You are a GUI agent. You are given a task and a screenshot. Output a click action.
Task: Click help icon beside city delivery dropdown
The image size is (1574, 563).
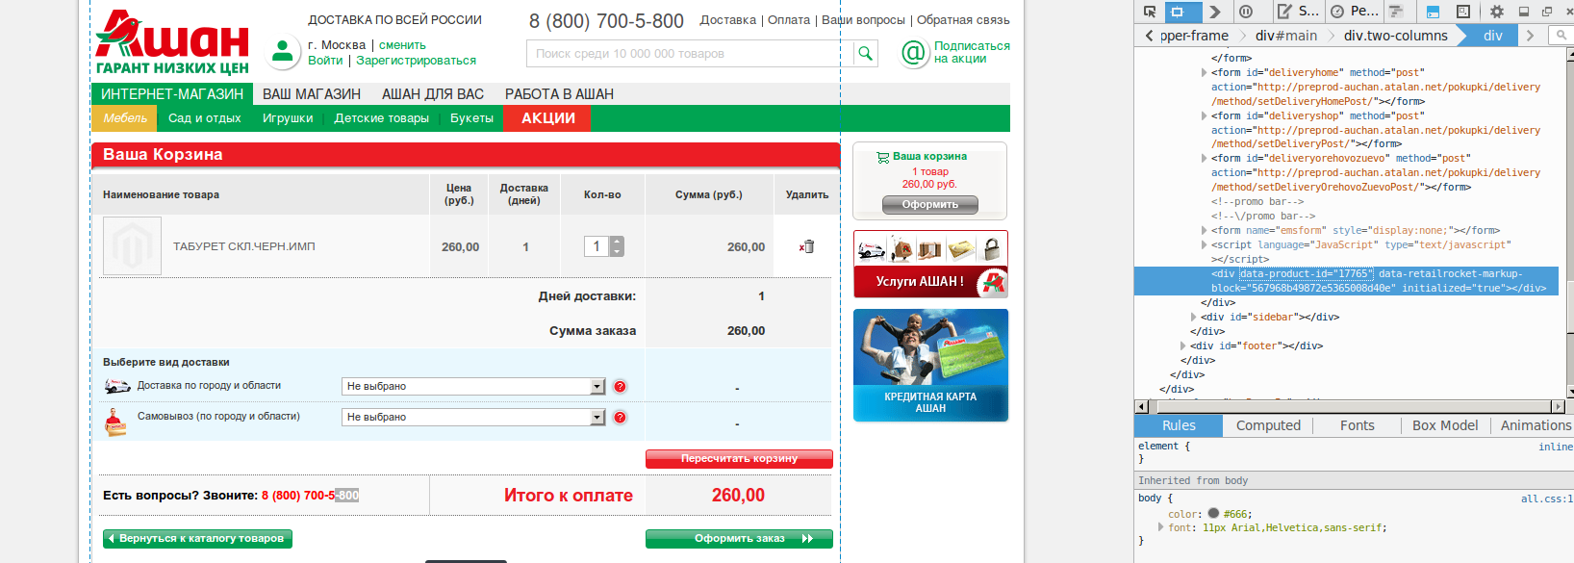pyautogui.click(x=620, y=387)
